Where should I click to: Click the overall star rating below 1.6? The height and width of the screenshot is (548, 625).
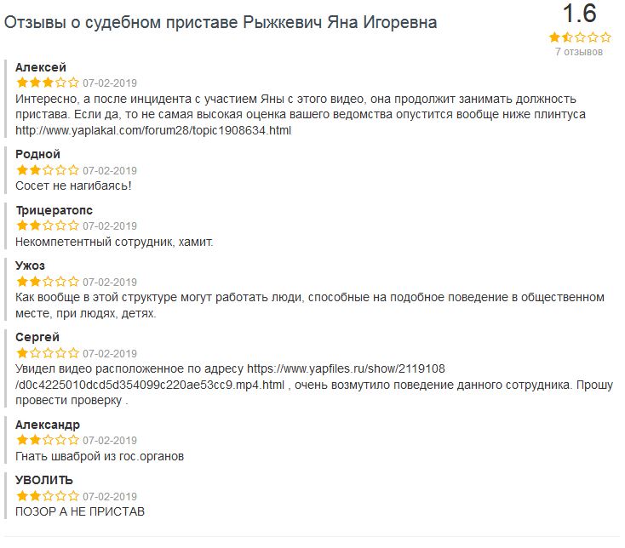579,37
